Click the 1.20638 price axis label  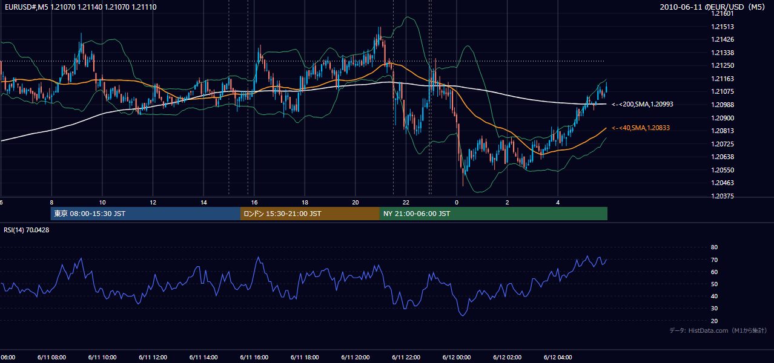723,157
